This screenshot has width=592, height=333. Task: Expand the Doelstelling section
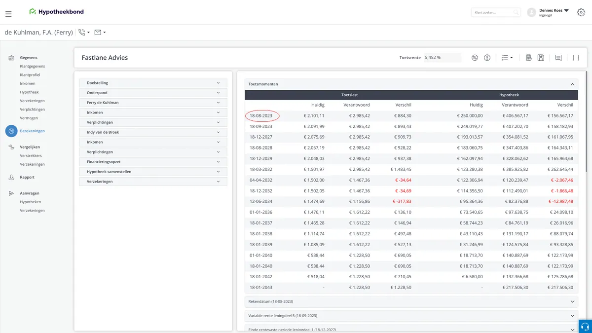(x=153, y=83)
